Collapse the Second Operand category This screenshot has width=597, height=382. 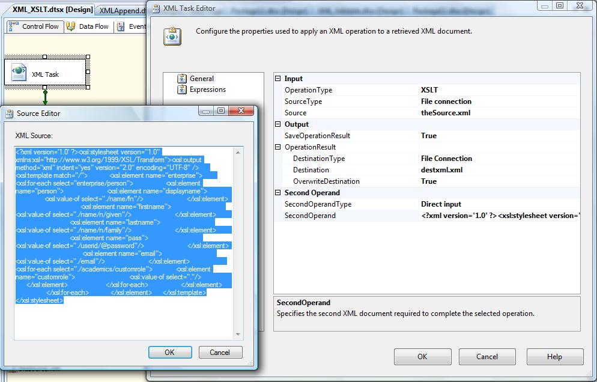(x=278, y=193)
